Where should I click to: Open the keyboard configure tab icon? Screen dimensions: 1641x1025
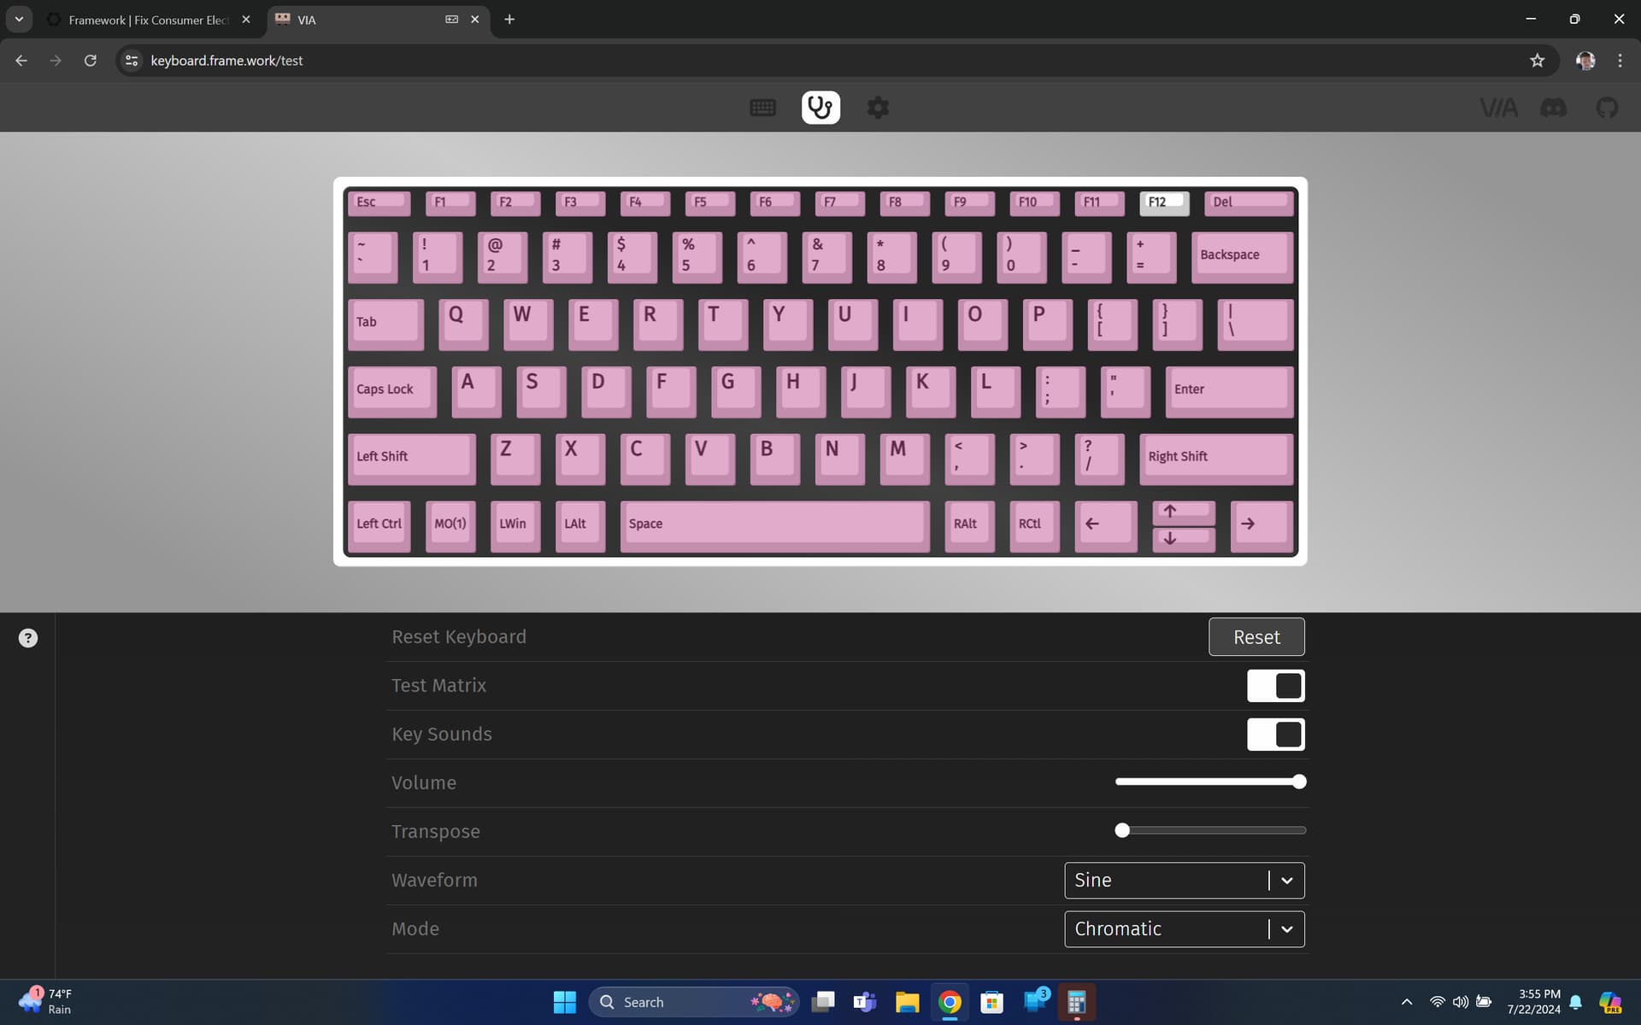(x=762, y=108)
